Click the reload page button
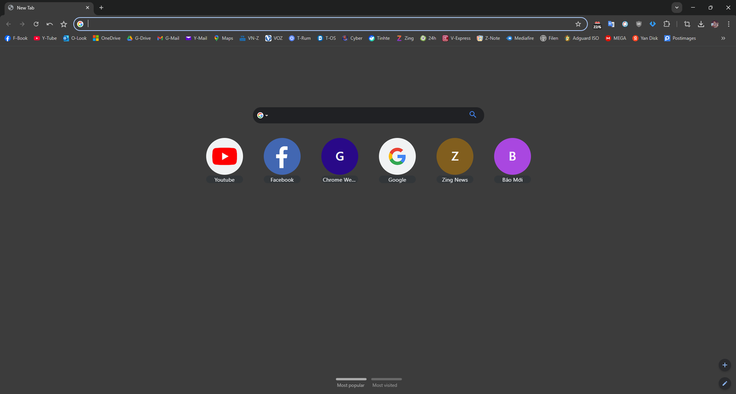This screenshot has height=394, width=736. click(x=36, y=24)
